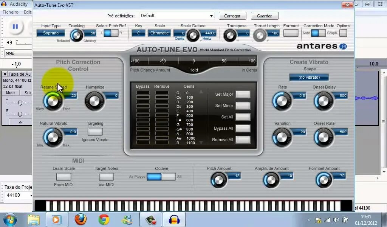Image resolution: width=387 pixels, height=227 pixels.
Task: Click the Scale Detune knob
Action: pos(192,36)
